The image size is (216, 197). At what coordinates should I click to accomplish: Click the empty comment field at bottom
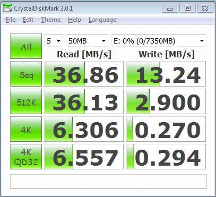point(108,182)
